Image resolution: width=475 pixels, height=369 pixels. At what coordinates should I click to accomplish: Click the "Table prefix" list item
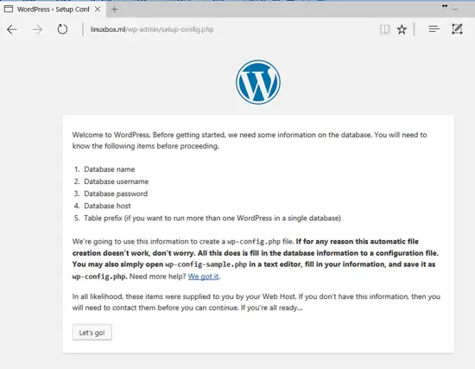pyautogui.click(x=212, y=218)
